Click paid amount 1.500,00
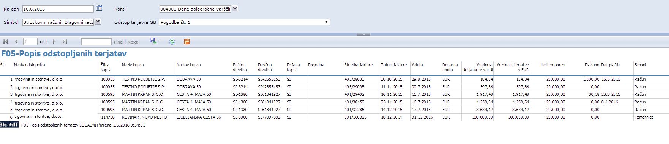The image size is (669, 144). point(591,79)
